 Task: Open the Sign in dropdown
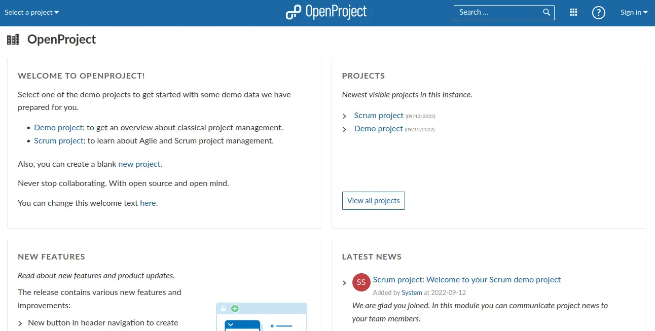pos(634,12)
